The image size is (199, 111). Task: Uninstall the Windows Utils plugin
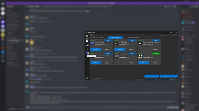tap(131, 63)
